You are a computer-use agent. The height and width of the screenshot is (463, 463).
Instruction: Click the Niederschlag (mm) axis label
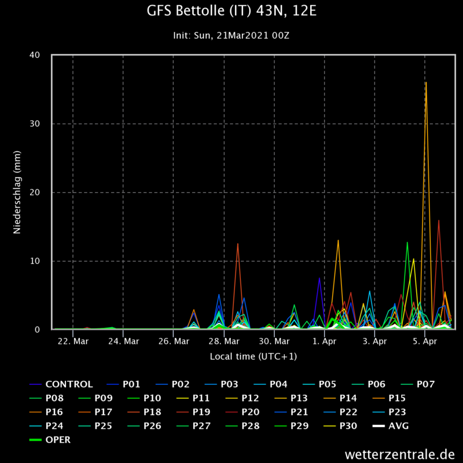tap(17, 192)
